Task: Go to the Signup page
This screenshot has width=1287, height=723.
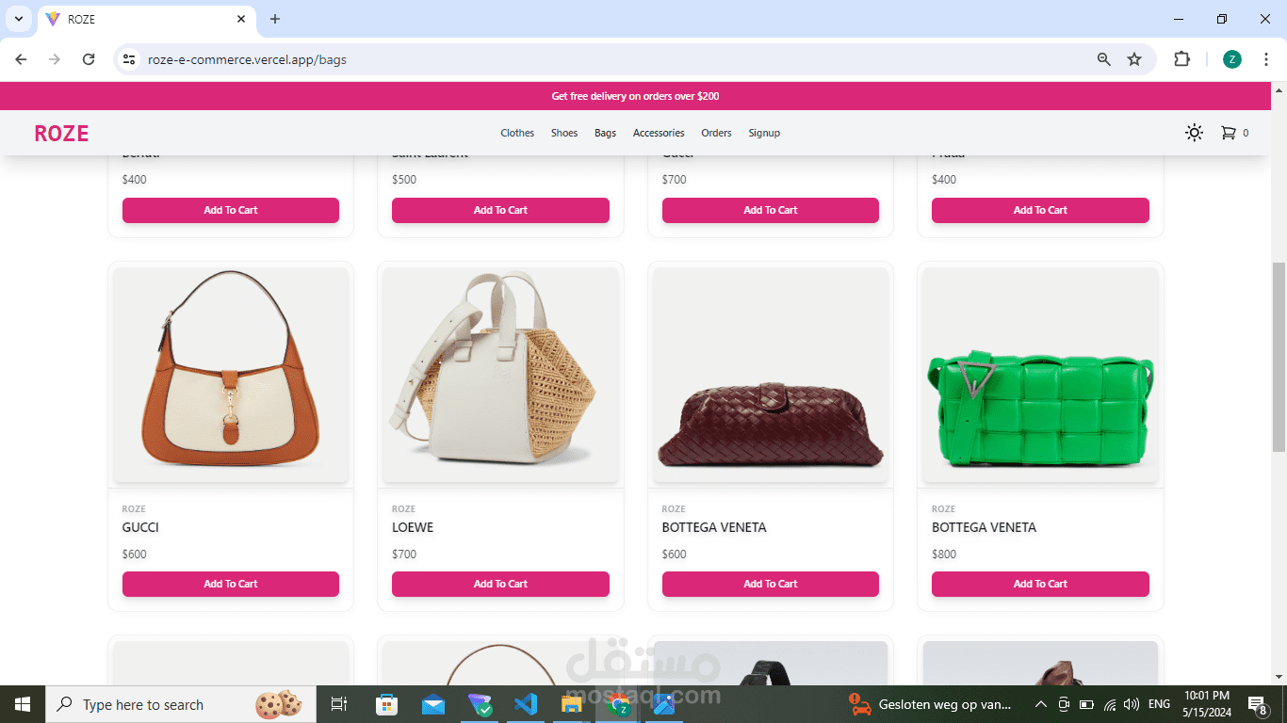Action: [x=764, y=133]
